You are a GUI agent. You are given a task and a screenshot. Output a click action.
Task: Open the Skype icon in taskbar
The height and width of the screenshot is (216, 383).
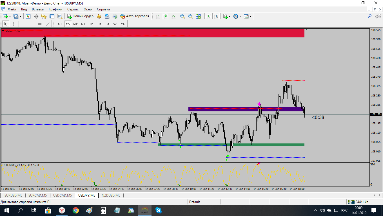click(158, 210)
